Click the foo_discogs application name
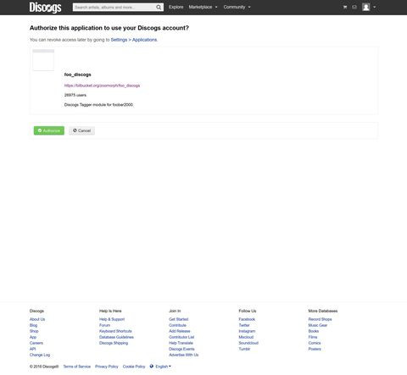This screenshot has width=407, height=375. (x=78, y=74)
